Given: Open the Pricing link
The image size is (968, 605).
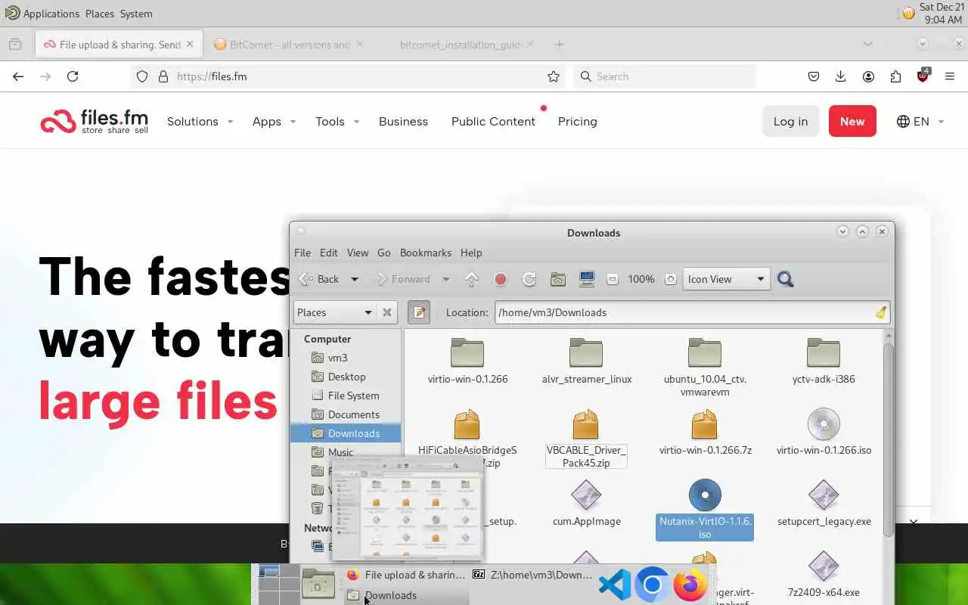Looking at the screenshot, I should (x=578, y=121).
